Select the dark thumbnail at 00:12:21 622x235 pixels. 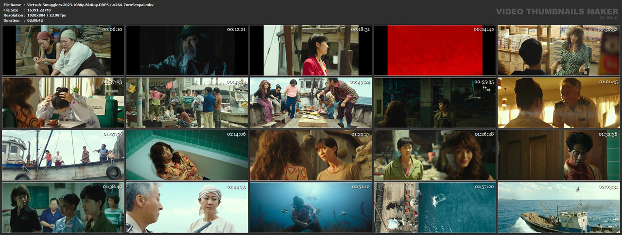tap(187, 50)
